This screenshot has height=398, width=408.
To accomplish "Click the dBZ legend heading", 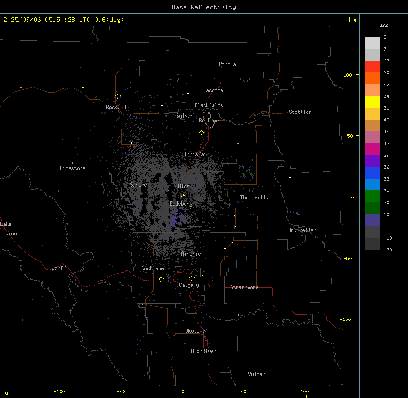I will point(383,25).
